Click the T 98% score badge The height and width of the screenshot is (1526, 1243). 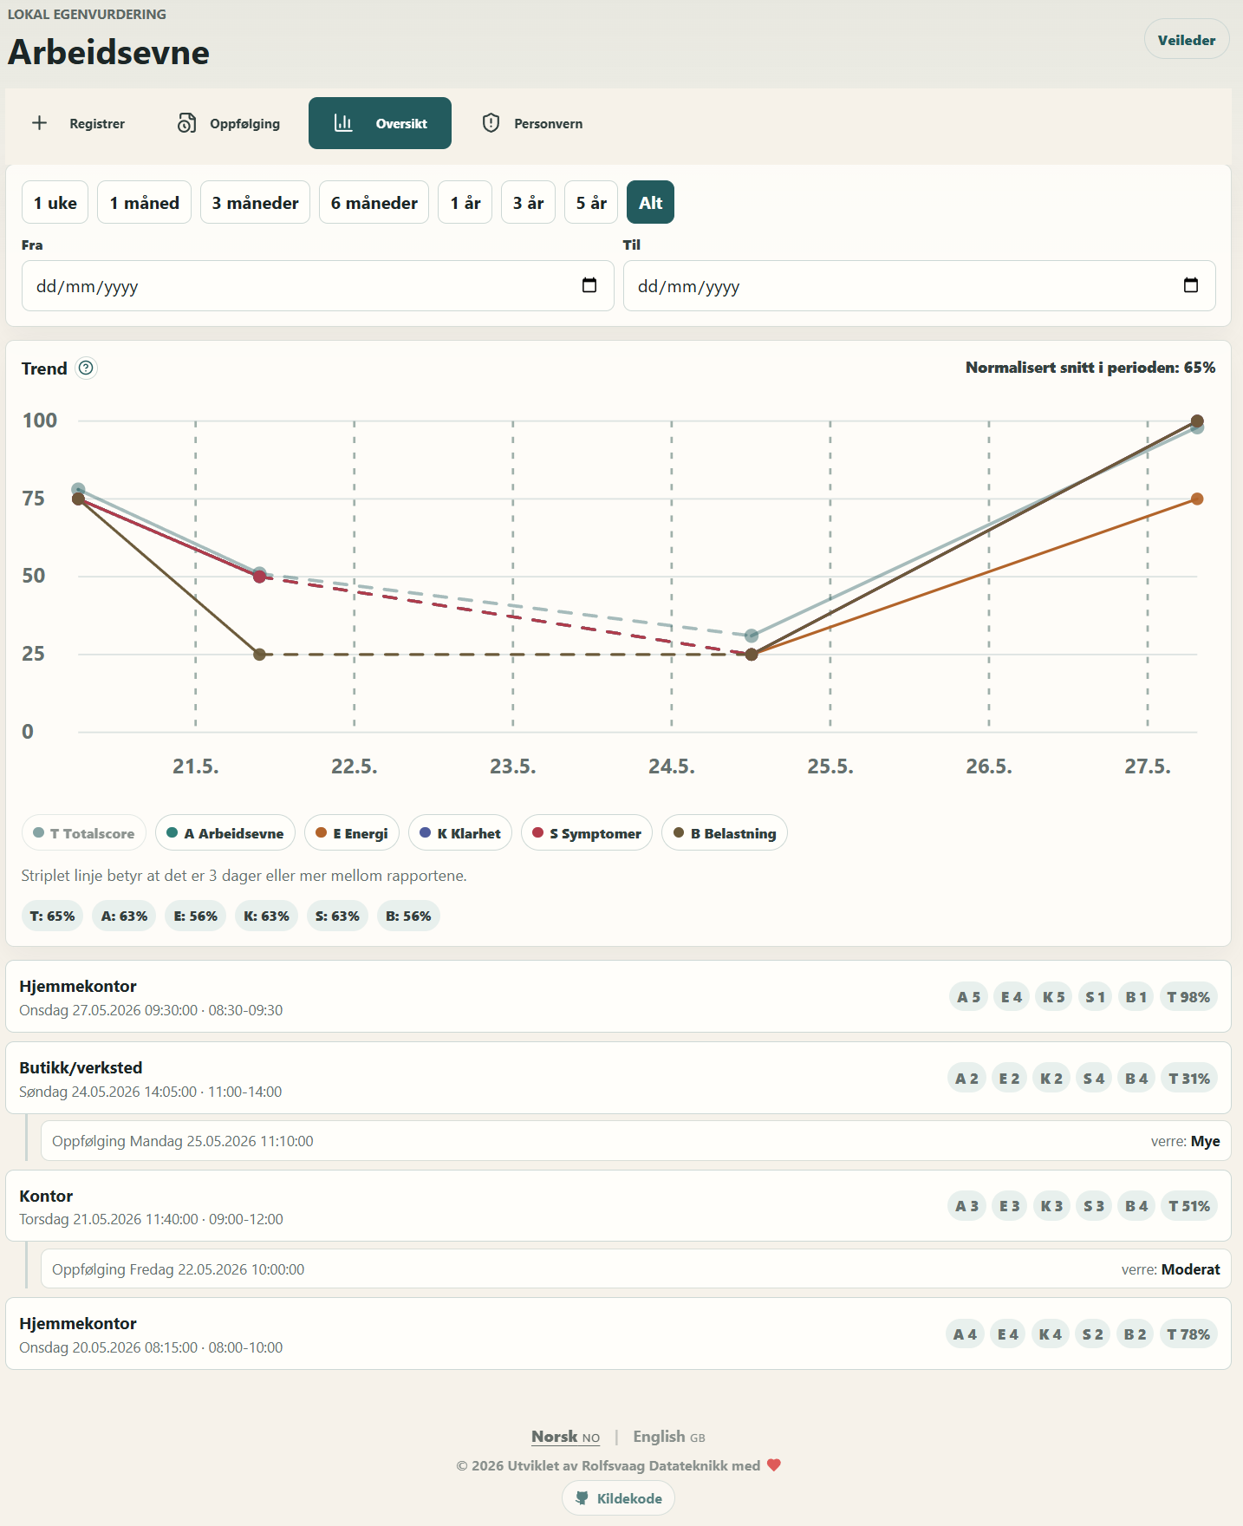pyautogui.click(x=1188, y=996)
